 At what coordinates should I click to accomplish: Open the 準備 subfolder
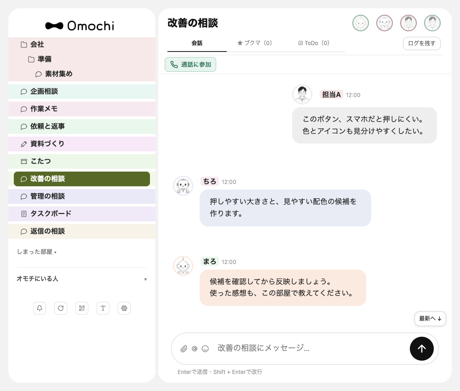tap(82, 59)
